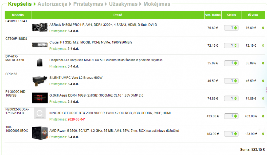Click the Iš viso column header
The height and width of the screenshot is (155, 267).
[x=253, y=15]
